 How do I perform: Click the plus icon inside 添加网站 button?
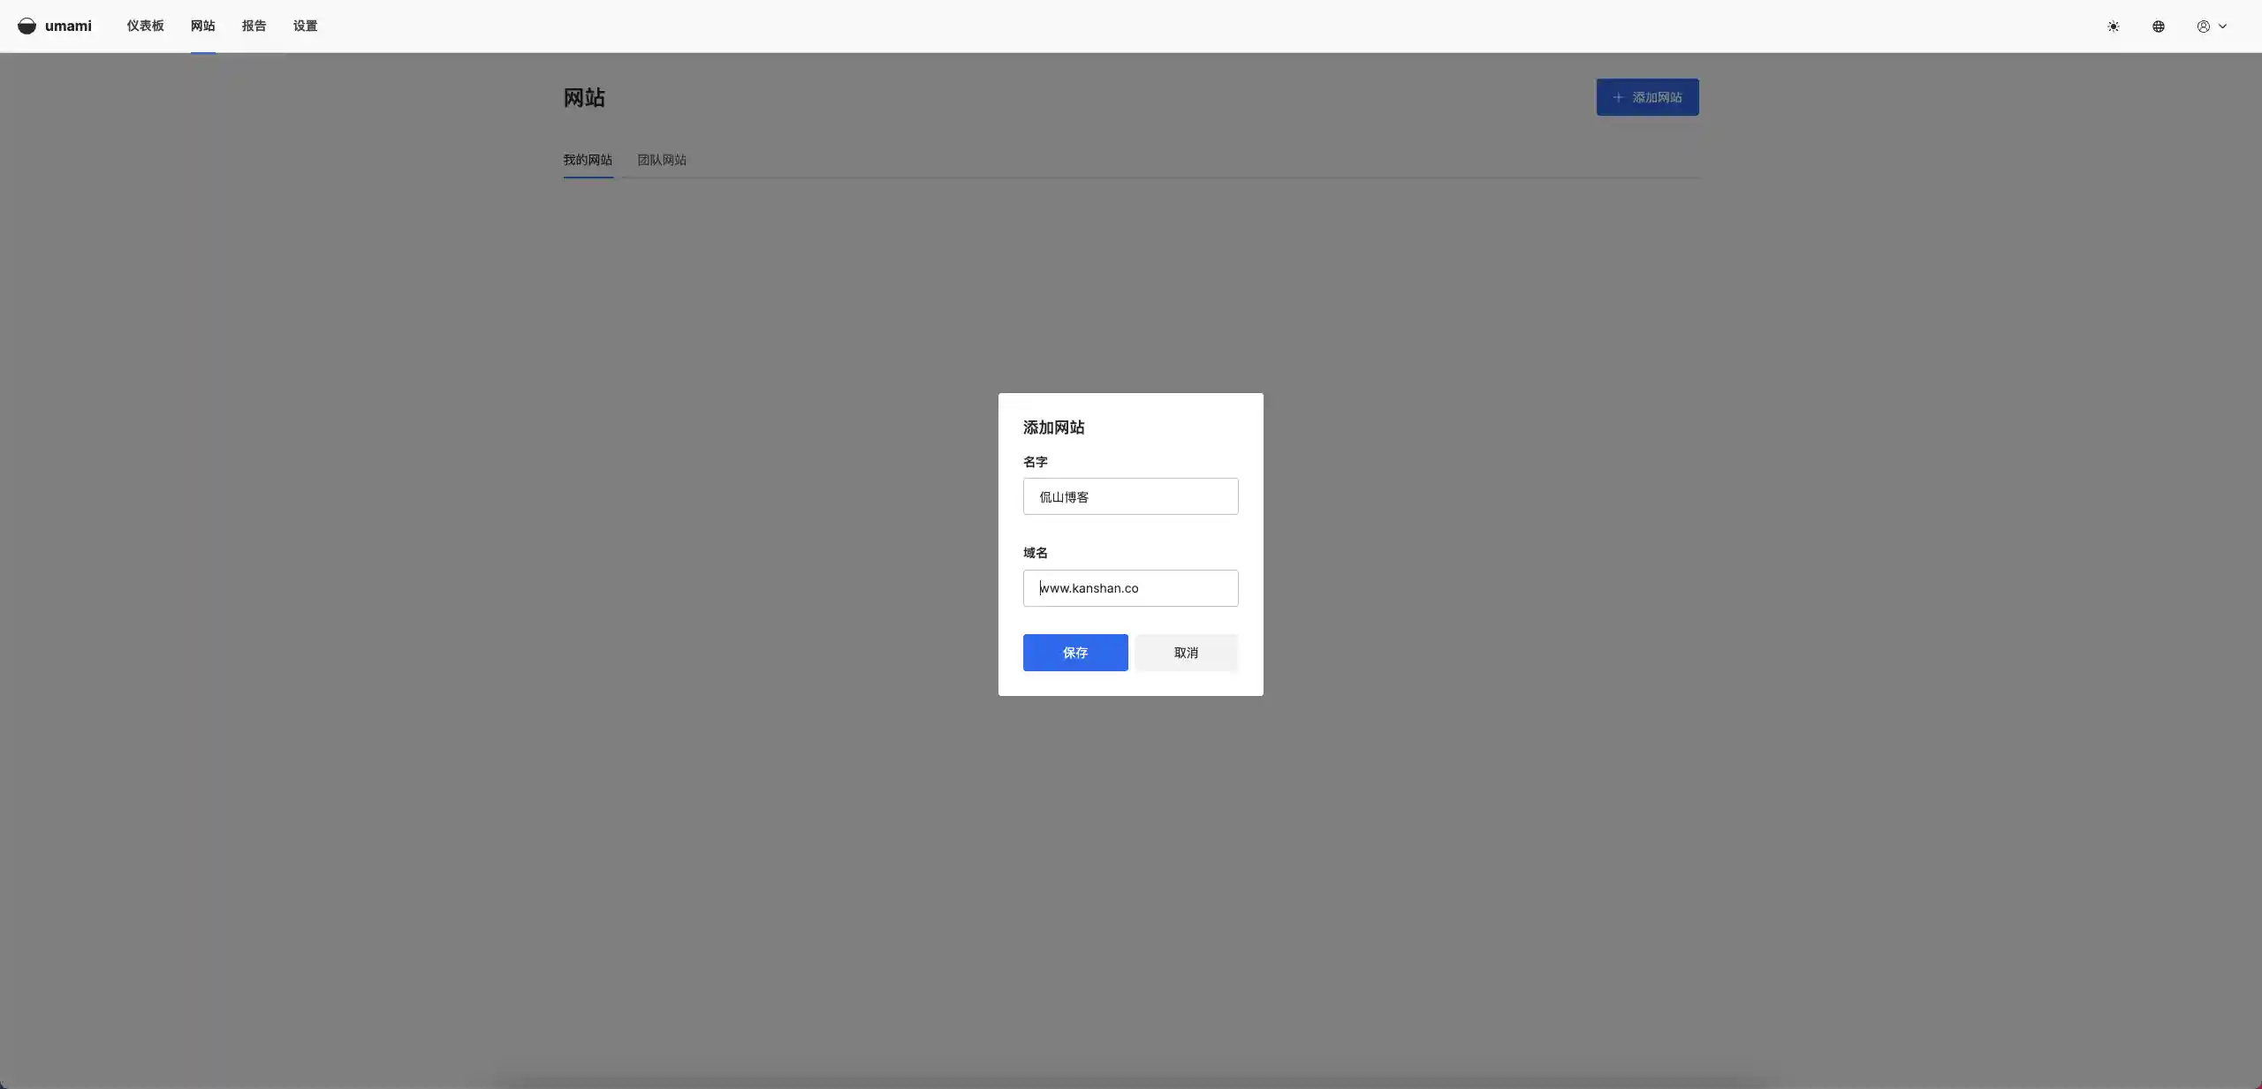tap(1616, 97)
